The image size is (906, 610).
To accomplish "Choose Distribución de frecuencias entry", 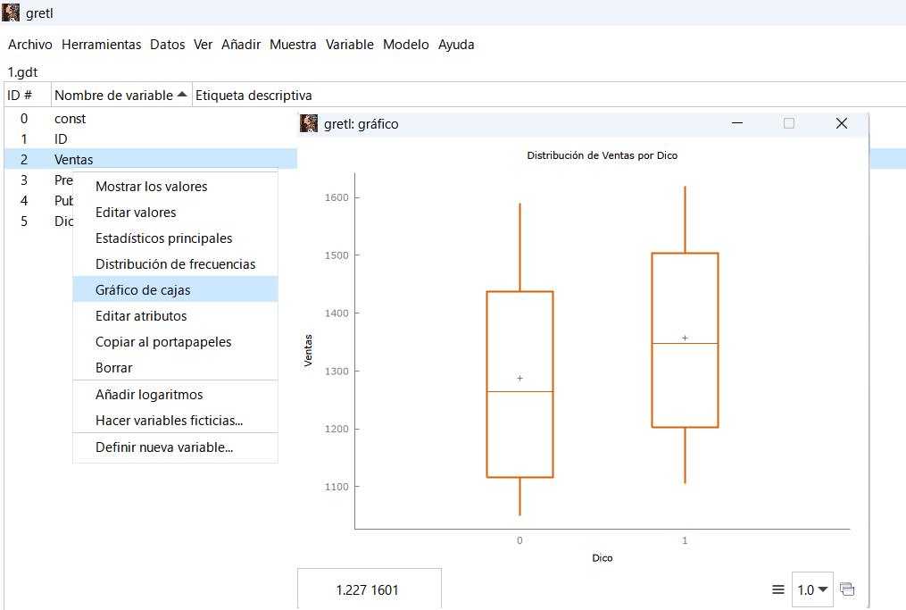I will point(175,264).
